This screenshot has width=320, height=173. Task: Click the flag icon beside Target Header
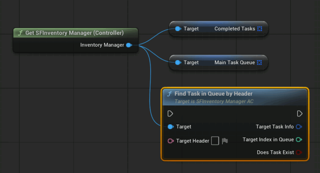pyautogui.click(x=225, y=141)
